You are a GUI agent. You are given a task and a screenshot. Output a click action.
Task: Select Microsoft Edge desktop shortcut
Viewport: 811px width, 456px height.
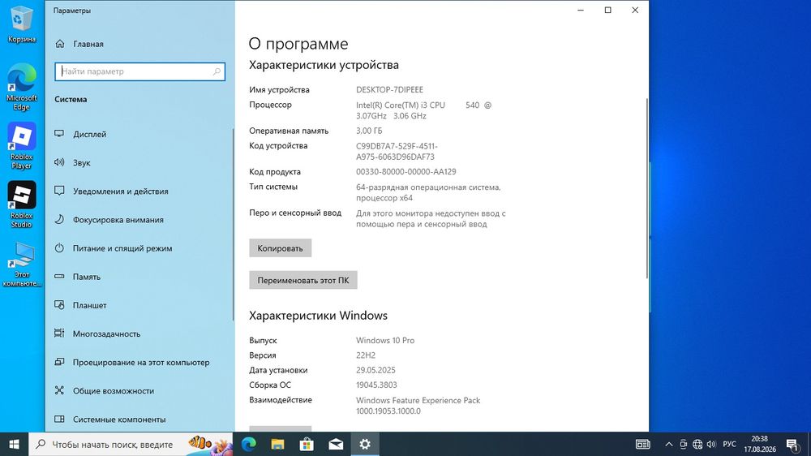point(21,87)
